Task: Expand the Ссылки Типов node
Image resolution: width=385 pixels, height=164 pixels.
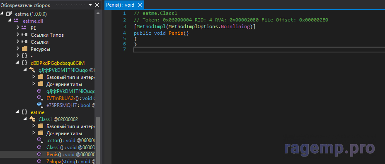Action: [18, 35]
